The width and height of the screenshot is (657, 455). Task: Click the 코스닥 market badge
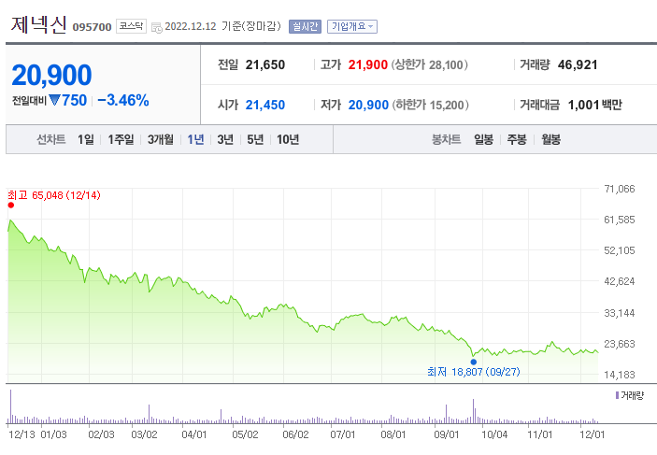coord(131,26)
